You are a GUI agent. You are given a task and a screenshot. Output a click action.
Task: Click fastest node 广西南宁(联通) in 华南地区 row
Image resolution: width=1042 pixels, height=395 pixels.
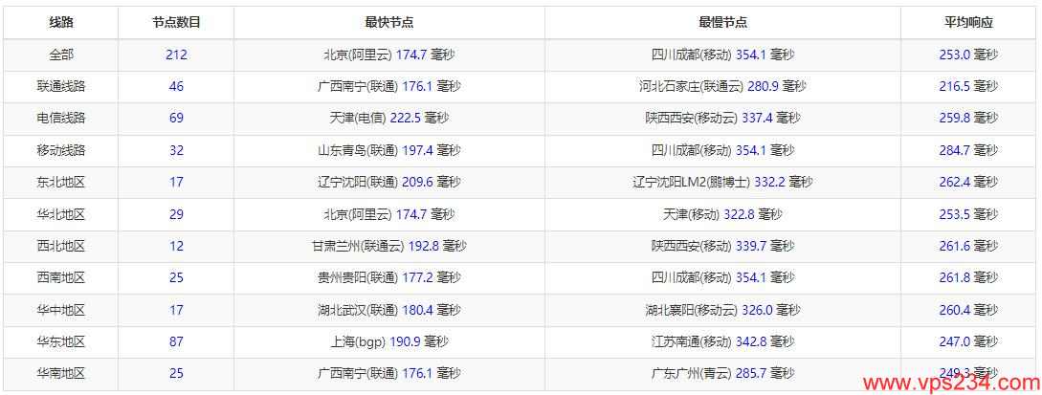[x=389, y=374]
